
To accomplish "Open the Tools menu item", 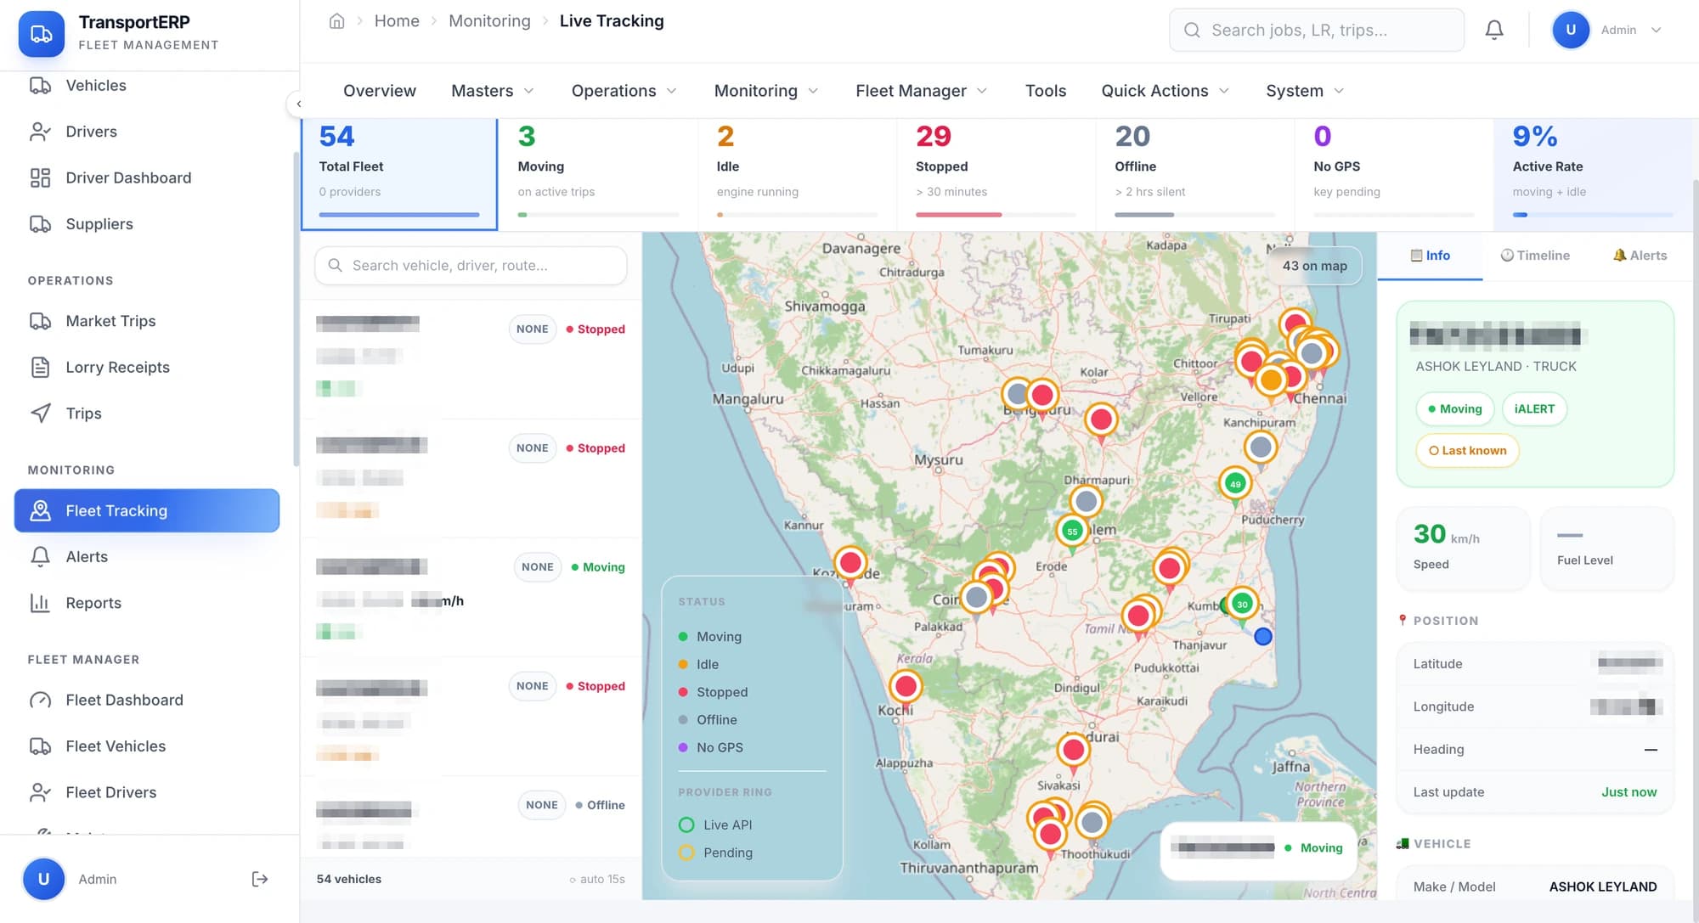I will (x=1046, y=91).
